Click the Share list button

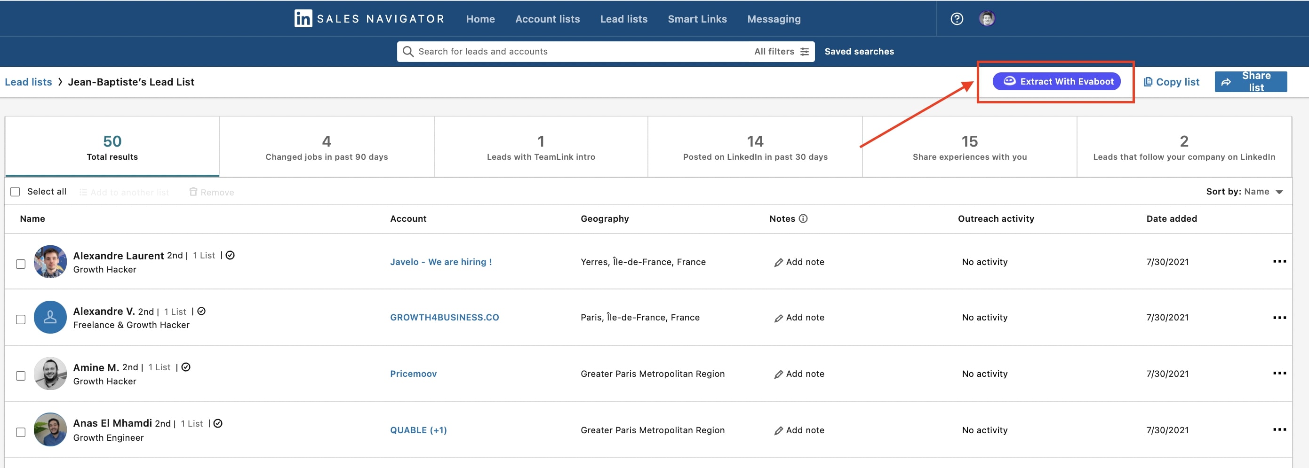(1251, 82)
